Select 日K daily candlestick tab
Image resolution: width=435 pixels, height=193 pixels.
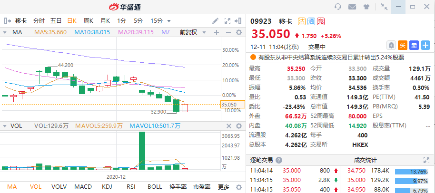(72, 21)
